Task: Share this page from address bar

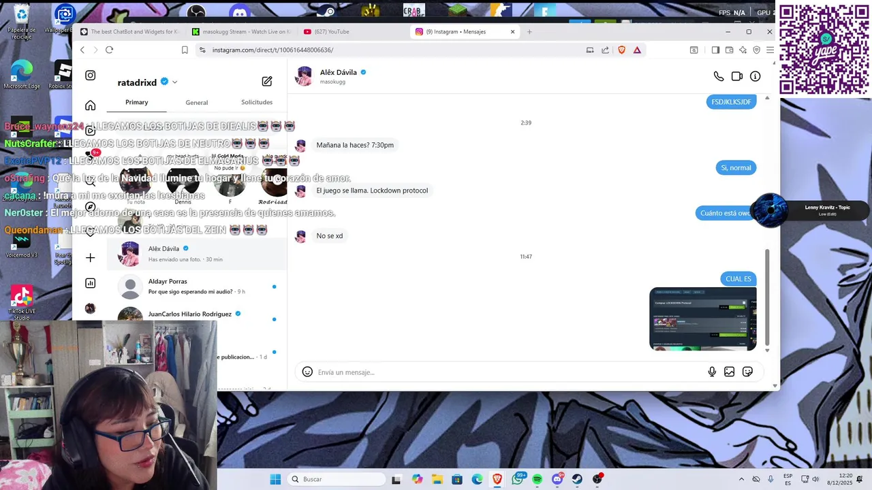Action: pos(605,50)
